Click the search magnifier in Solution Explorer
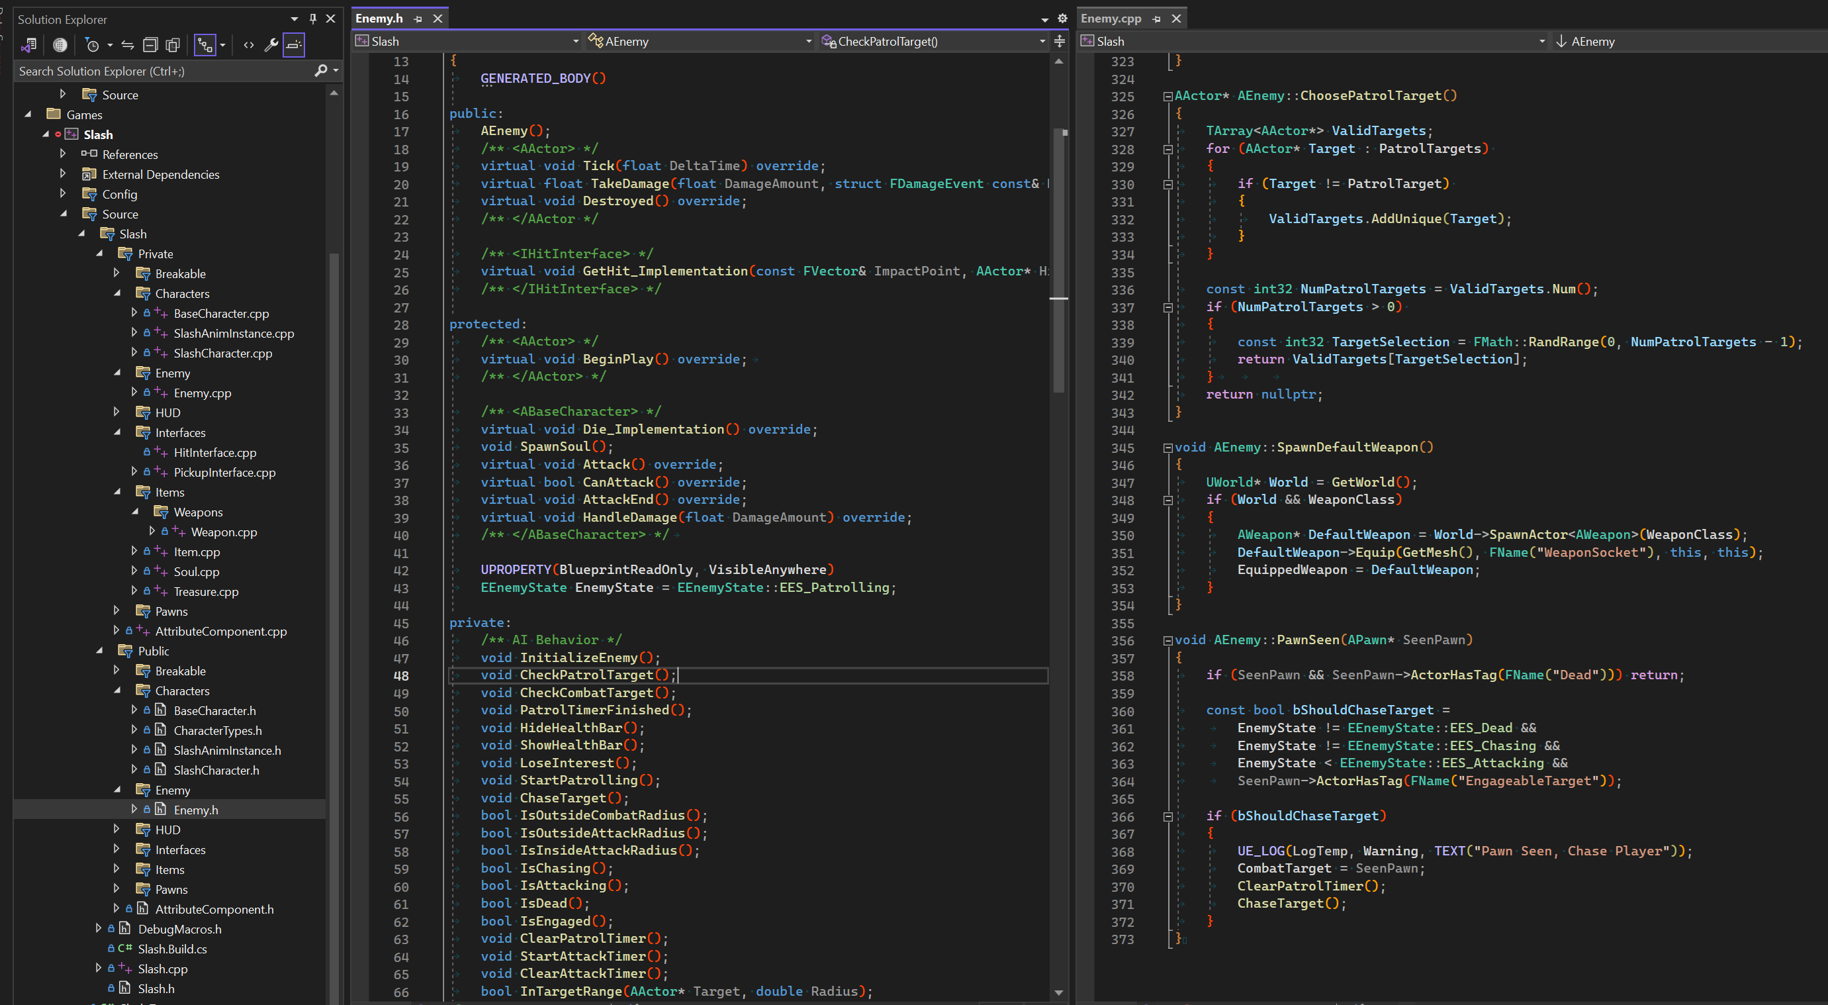1828x1005 pixels. [321, 70]
